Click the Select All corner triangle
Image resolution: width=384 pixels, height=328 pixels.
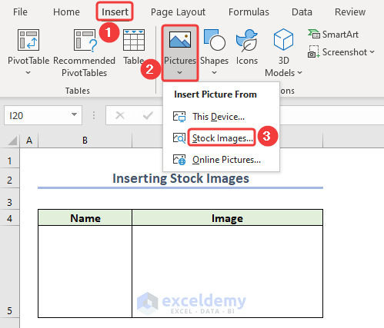(12, 141)
